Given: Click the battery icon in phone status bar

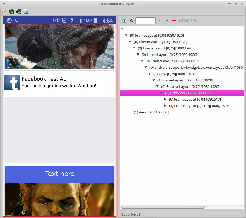Looking at the screenshot, I should tap(96, 20).
